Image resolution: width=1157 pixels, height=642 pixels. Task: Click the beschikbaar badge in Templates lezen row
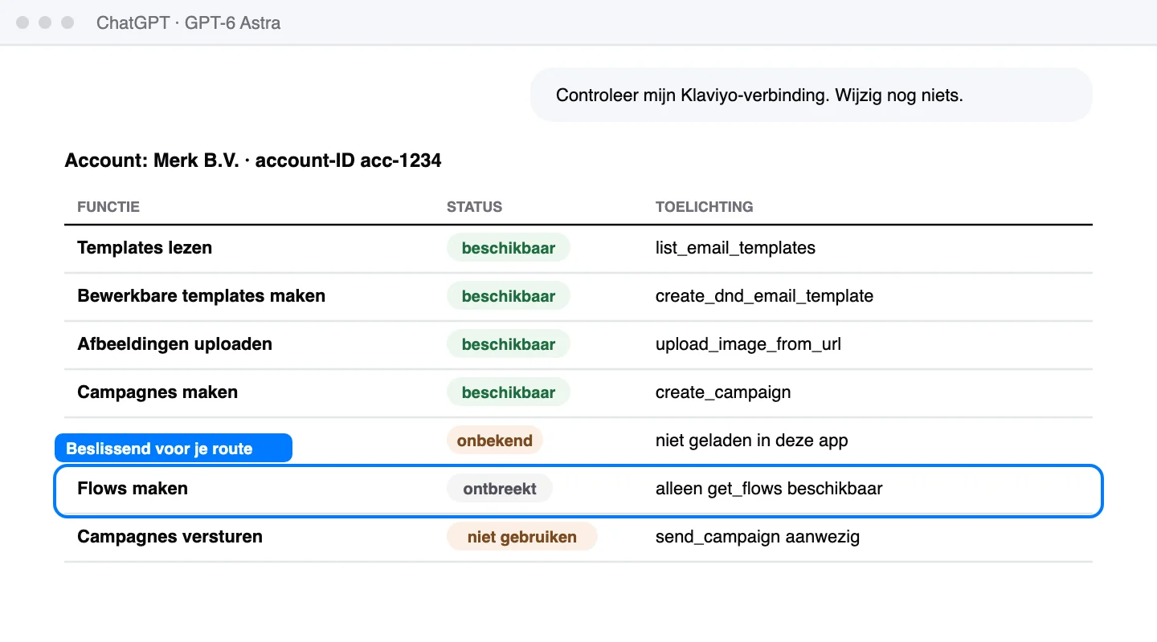(509, 248)
